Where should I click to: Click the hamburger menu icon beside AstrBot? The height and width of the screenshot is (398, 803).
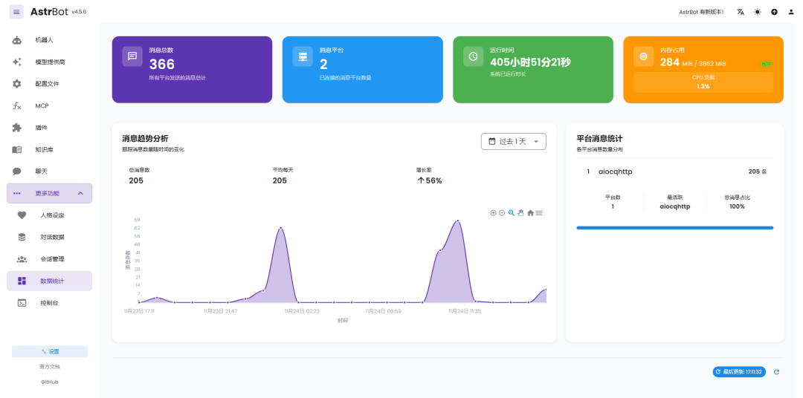point(16,12)
